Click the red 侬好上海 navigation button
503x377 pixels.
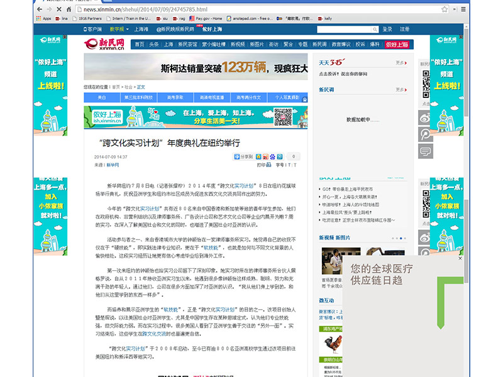click(x=397, y=45)
